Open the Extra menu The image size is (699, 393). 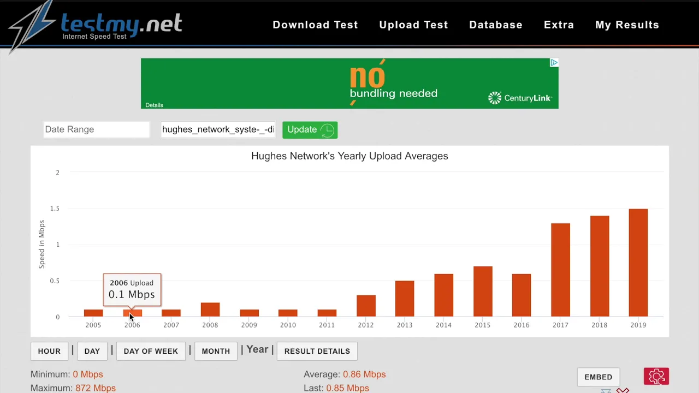[559, 25]
